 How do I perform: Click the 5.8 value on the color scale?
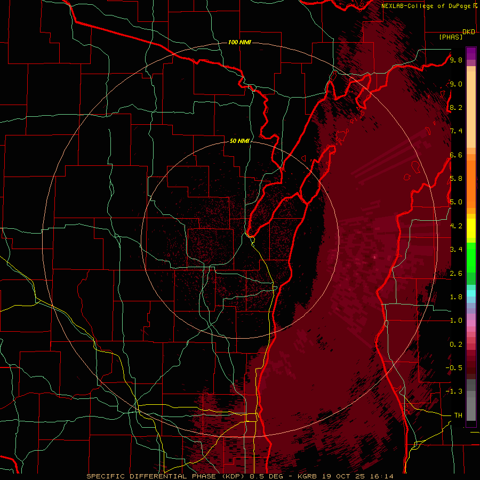[456, 179]
